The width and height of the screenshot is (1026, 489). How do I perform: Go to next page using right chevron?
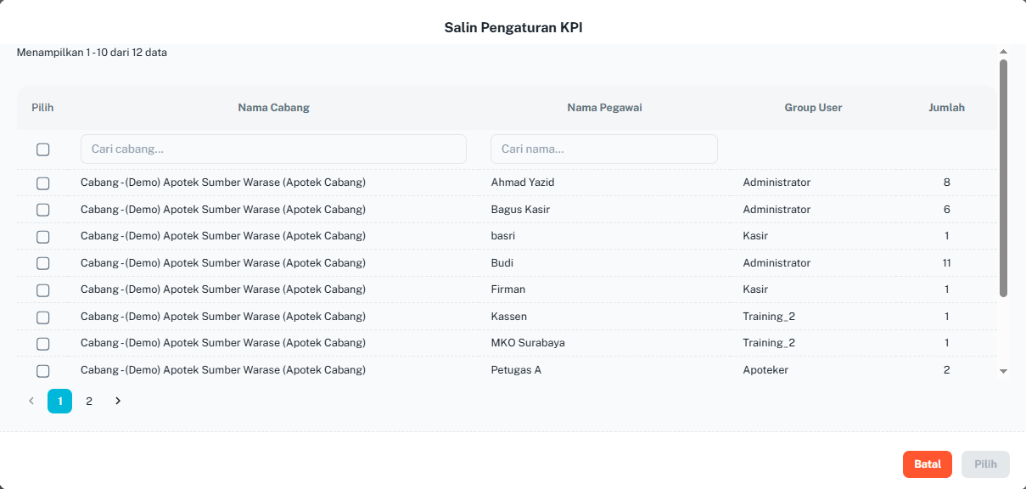point(118,401)
